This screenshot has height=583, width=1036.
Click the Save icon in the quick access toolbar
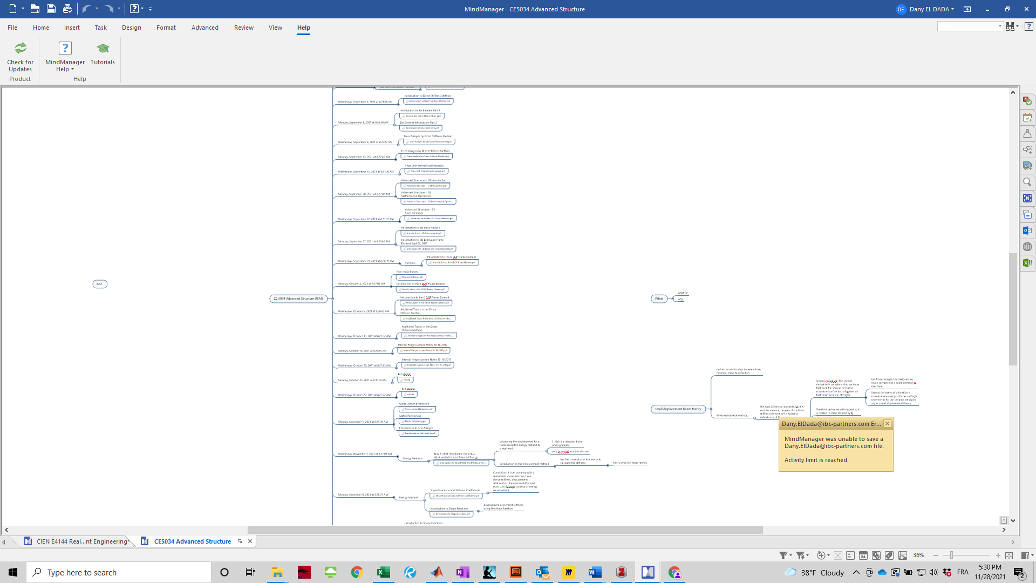[51, 9]
